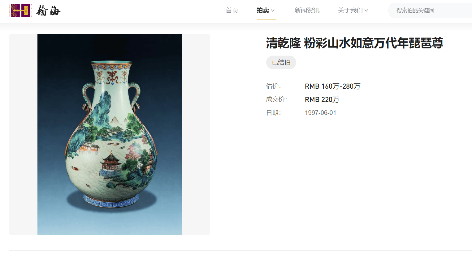
Task: Focus the 搜索拍品关键词 search field
Action: [430, 11]
